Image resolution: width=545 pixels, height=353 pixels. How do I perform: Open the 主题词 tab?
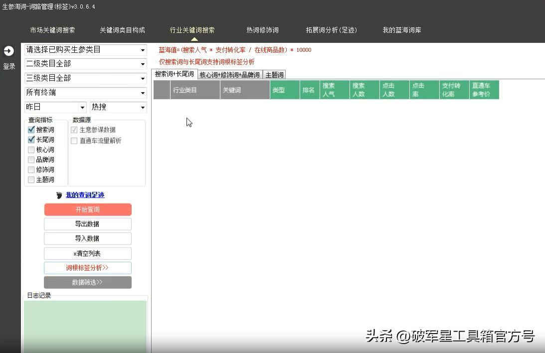(274, 75)
